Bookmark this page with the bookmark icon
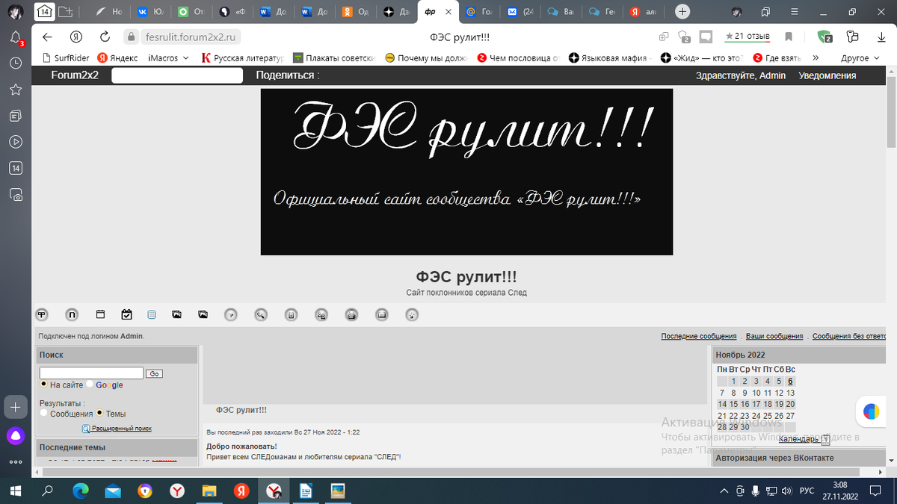This screenshot has height=504, width=897. point(788,37)
